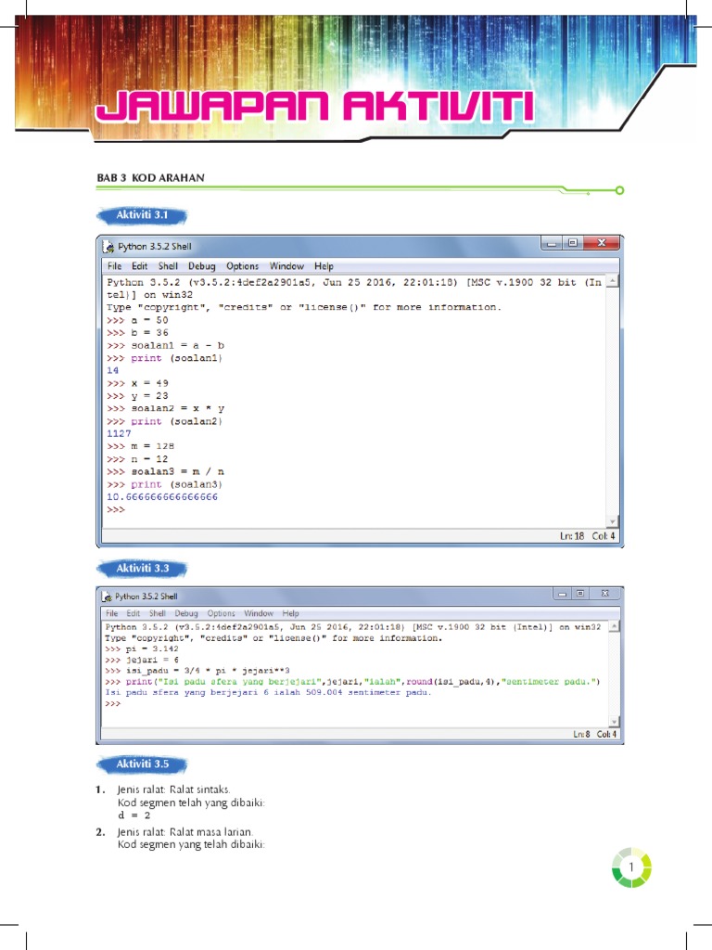Click Python icon in Aktiviti 3.3 shell title bar
Screen dimensions: 712x950
pyautogui.click(x=107, y=597)
